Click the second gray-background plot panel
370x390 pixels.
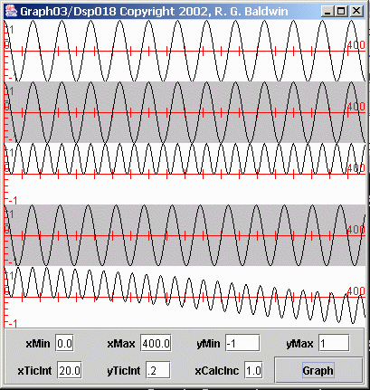pyautogui.click(x=185, y=112)
